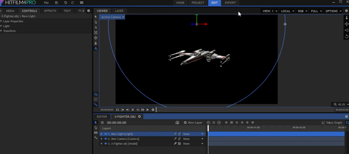Select the viewer text tool
The height and width of the screenshot is (154, 349).
tap(96, 27)
